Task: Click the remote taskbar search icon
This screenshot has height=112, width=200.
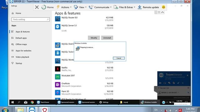Action: (19, 102)
